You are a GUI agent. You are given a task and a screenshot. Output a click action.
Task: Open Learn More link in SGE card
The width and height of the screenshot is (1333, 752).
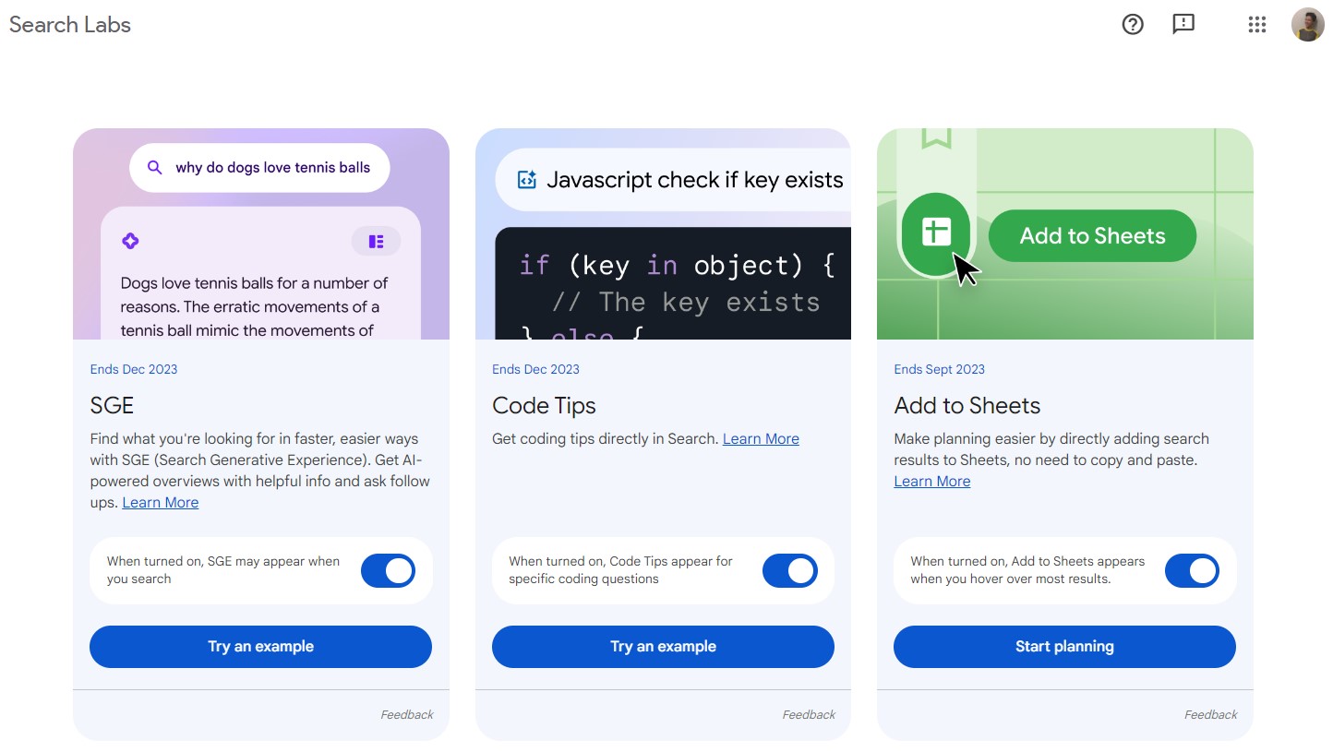pos(161,503)
